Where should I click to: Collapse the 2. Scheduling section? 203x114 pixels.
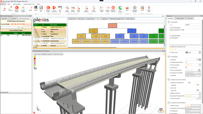click(168, 57)
